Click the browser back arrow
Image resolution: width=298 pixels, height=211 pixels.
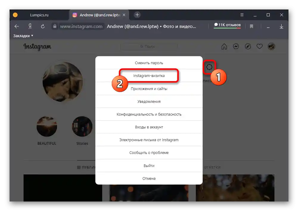coord(17,26)
